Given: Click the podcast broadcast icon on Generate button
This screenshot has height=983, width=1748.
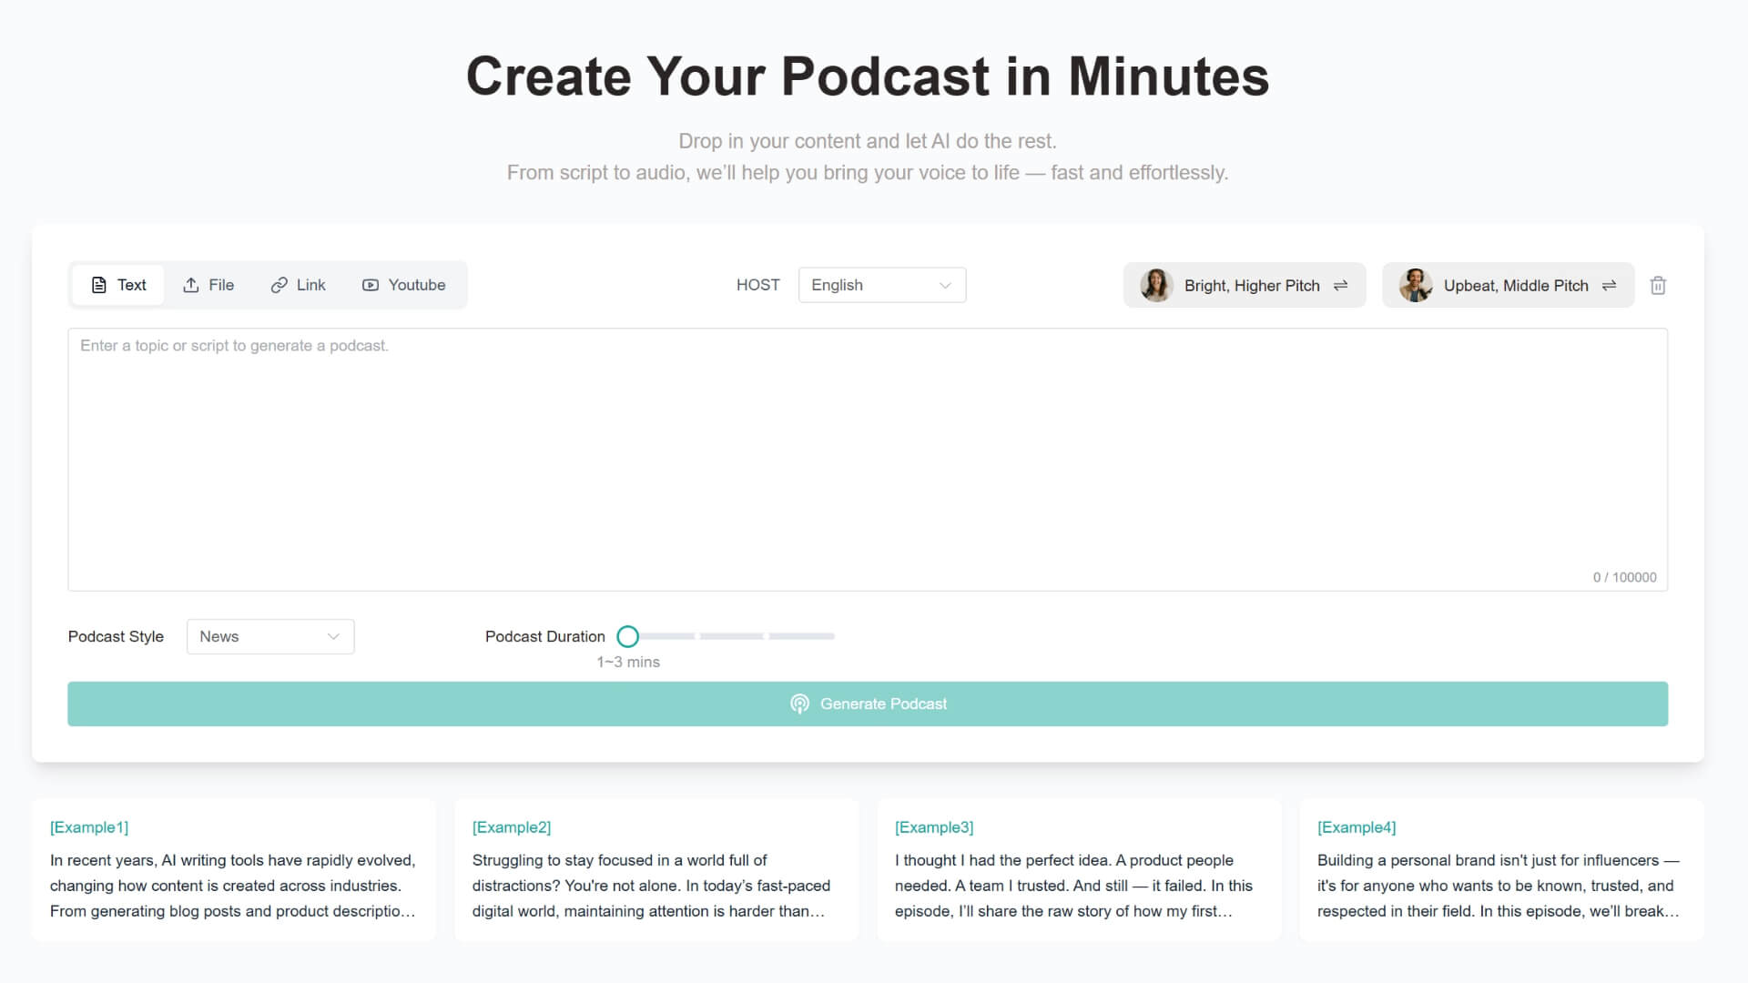Looking at the screenshot, I should pyautogui.click(x=799, y=704).
